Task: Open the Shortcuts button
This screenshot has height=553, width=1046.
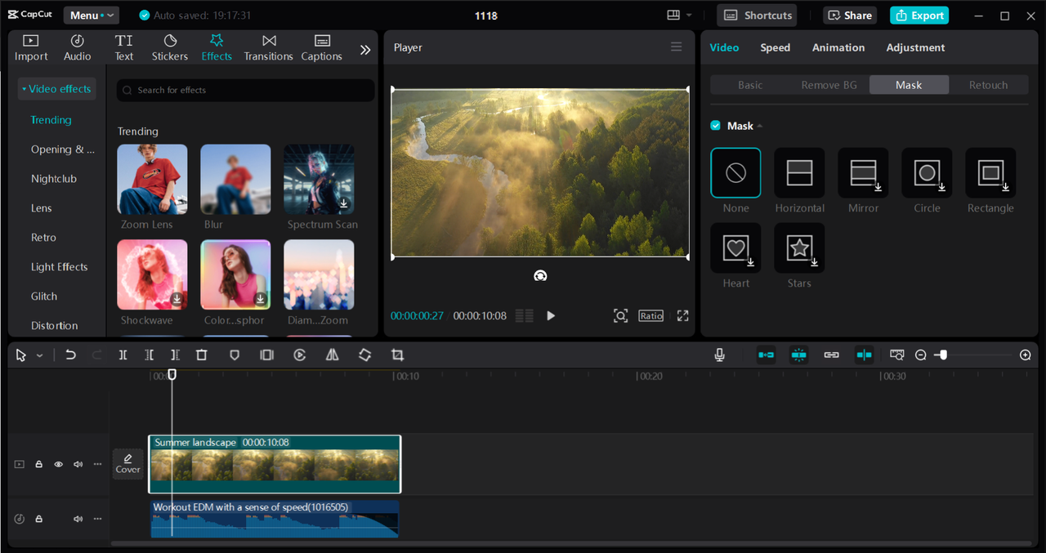Action: [758, 16]
